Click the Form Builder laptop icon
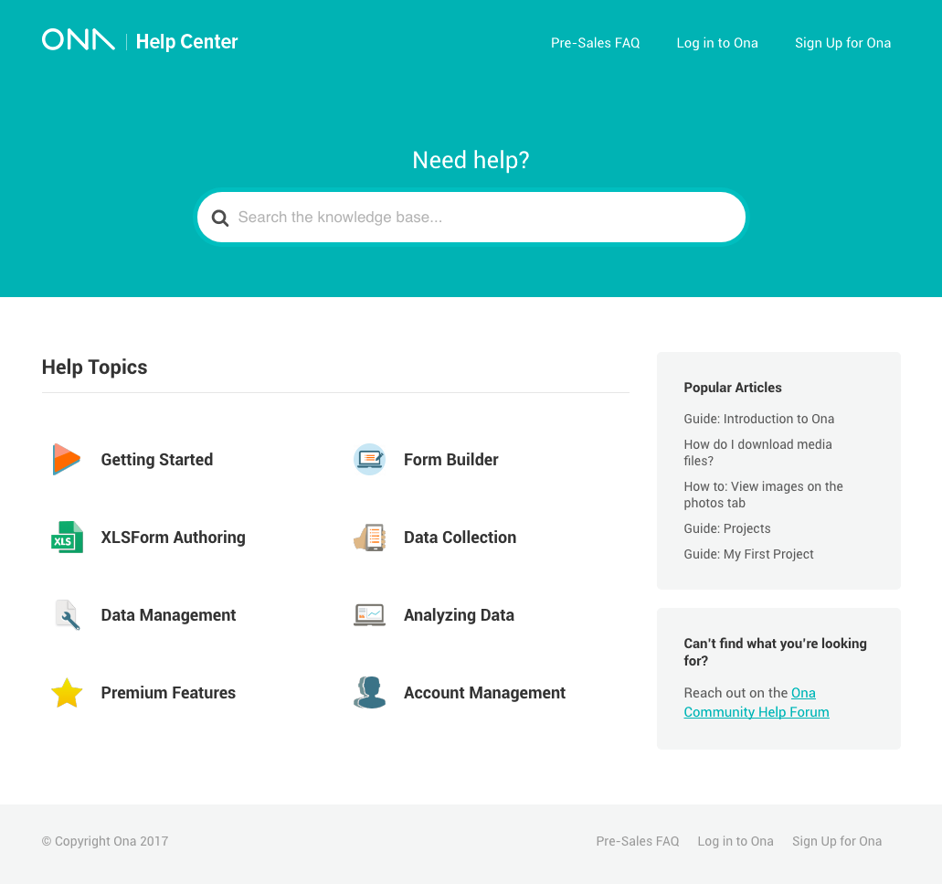The width and height of the screenshot is (942, 884). [x=369, y=459]
